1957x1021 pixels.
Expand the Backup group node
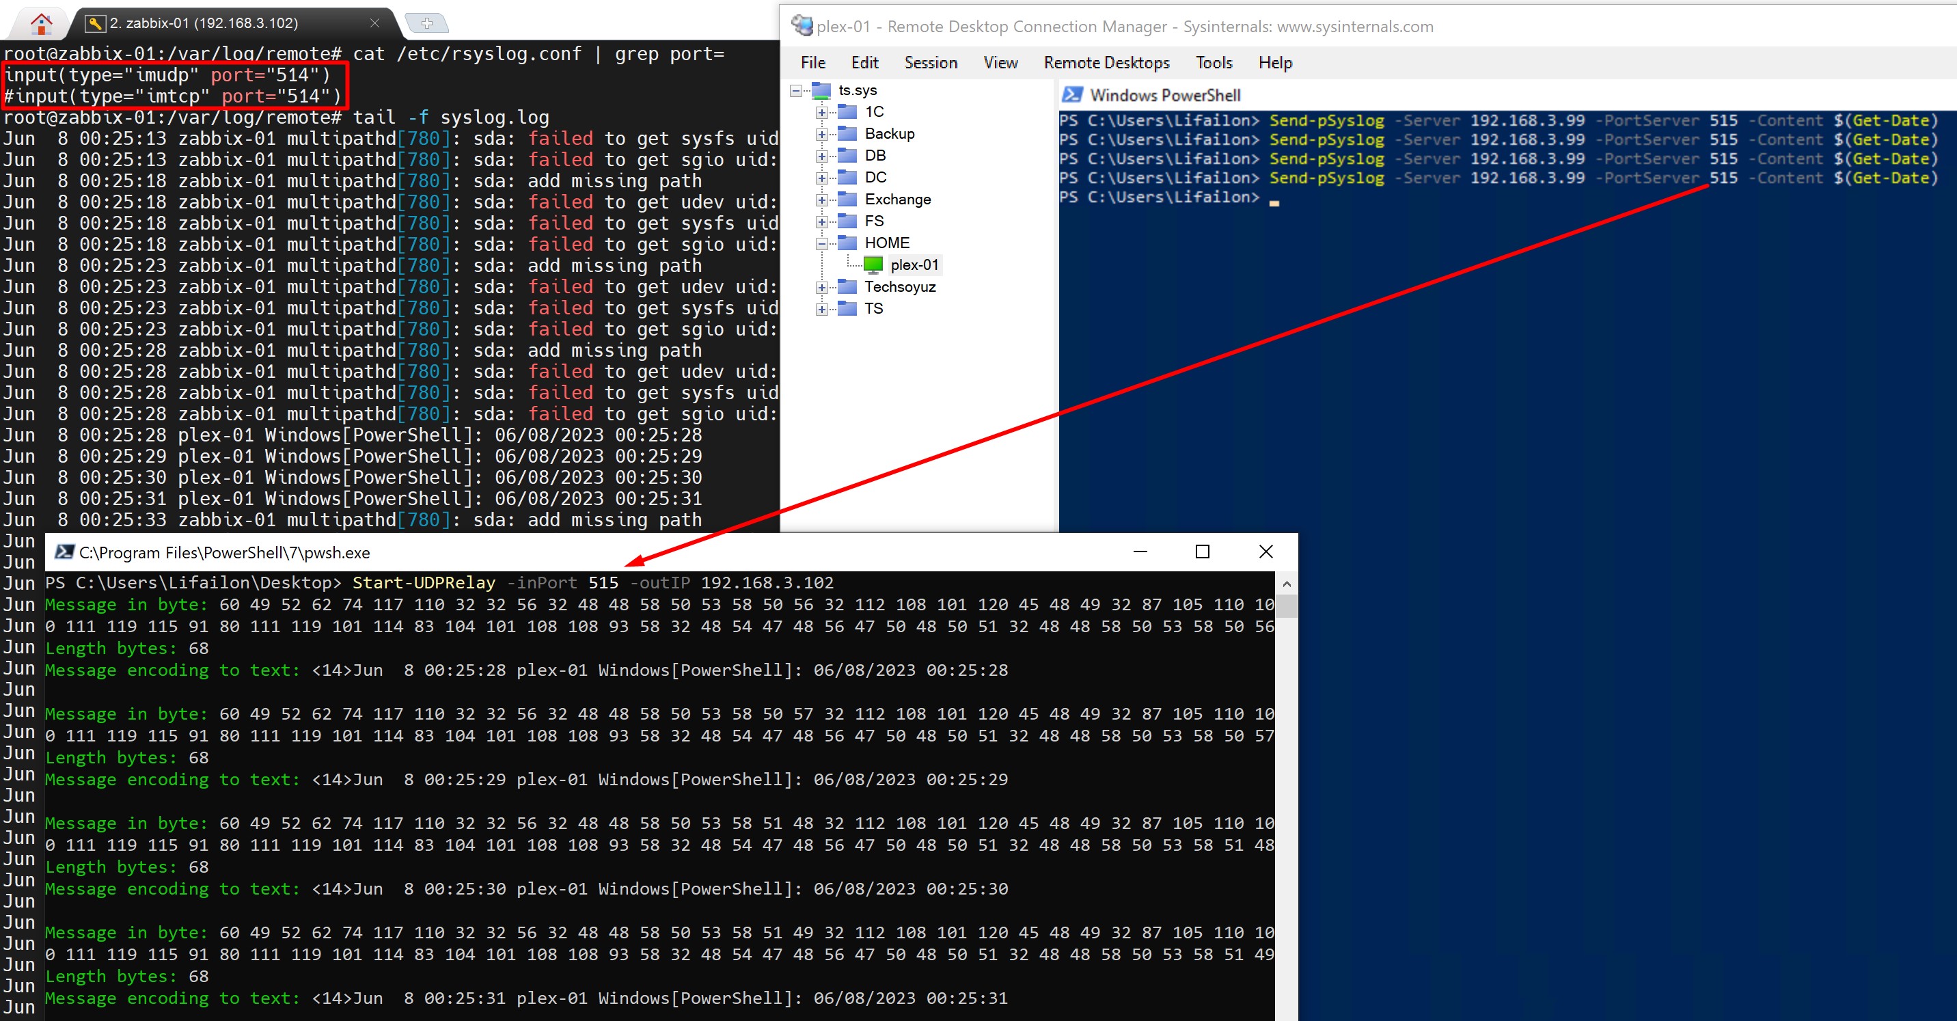[x=821, y=135]
